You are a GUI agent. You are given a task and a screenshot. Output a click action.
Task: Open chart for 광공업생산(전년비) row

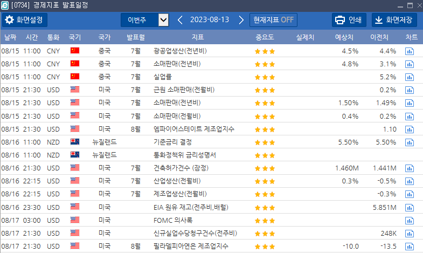[x=409, y=51]
